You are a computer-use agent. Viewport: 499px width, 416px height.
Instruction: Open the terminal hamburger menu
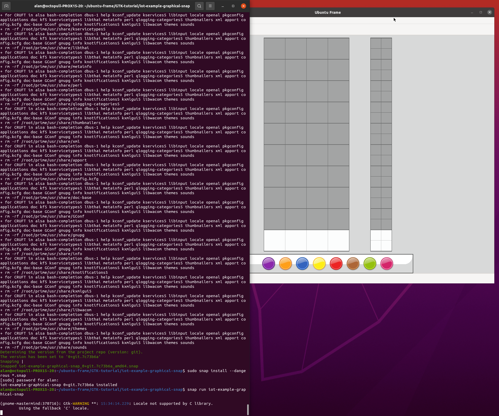click(210, 6)
